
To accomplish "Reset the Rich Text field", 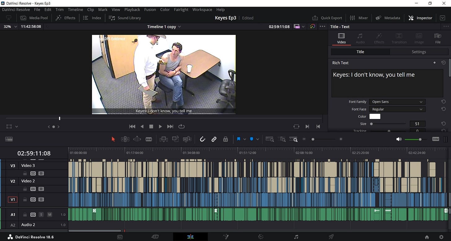I will click(x=443, y=63).
